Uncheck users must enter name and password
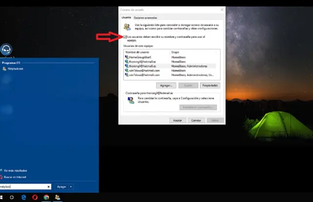This screenshot has height=202, width=313. 126,37
